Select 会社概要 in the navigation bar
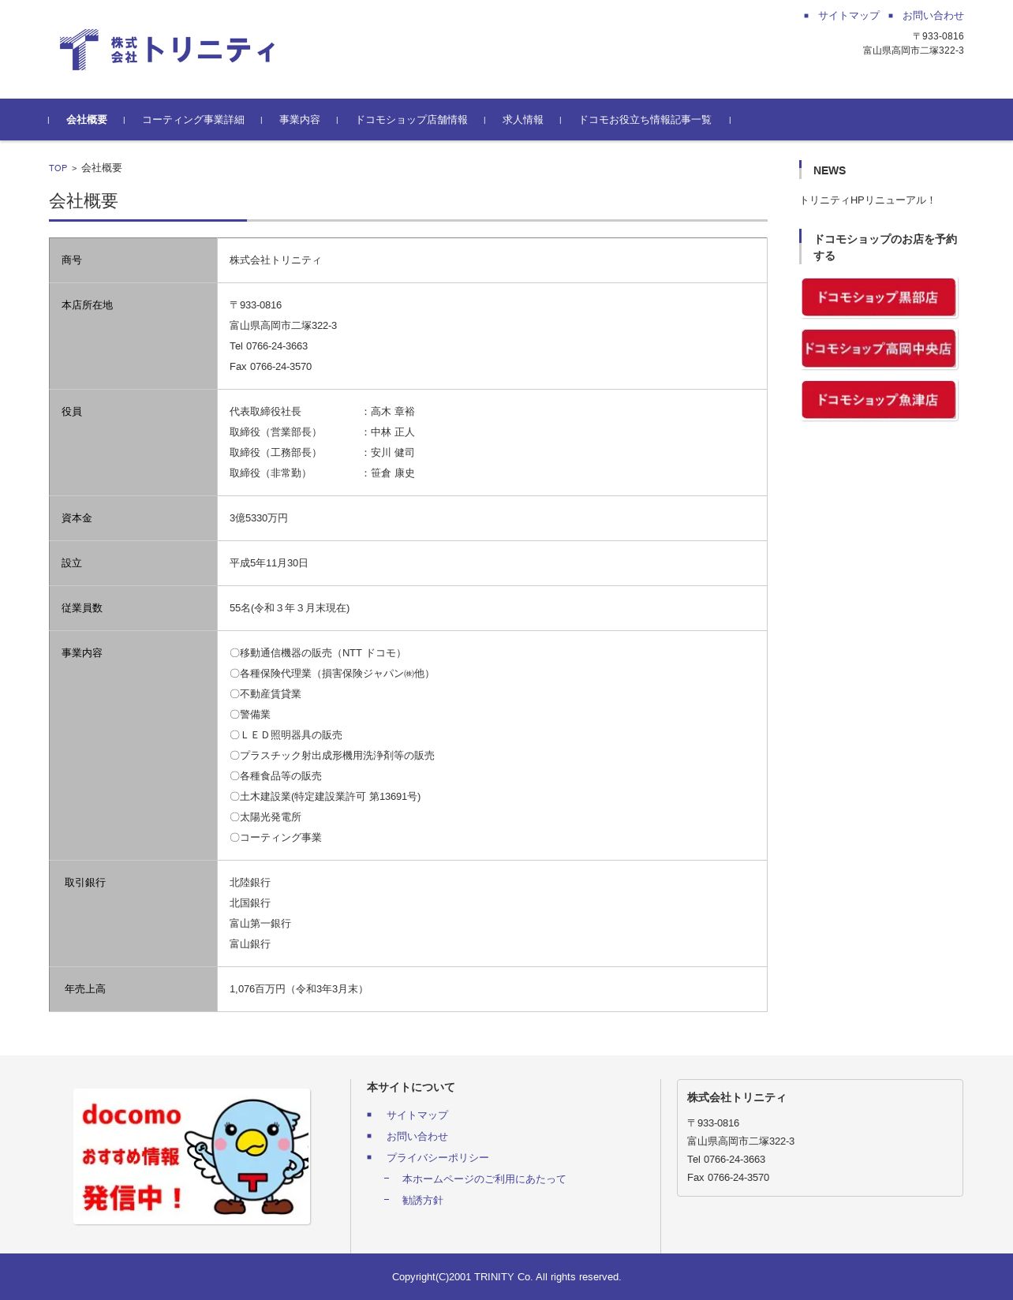The width and height of the screenshot is (1013, 1300). [87, 120]
